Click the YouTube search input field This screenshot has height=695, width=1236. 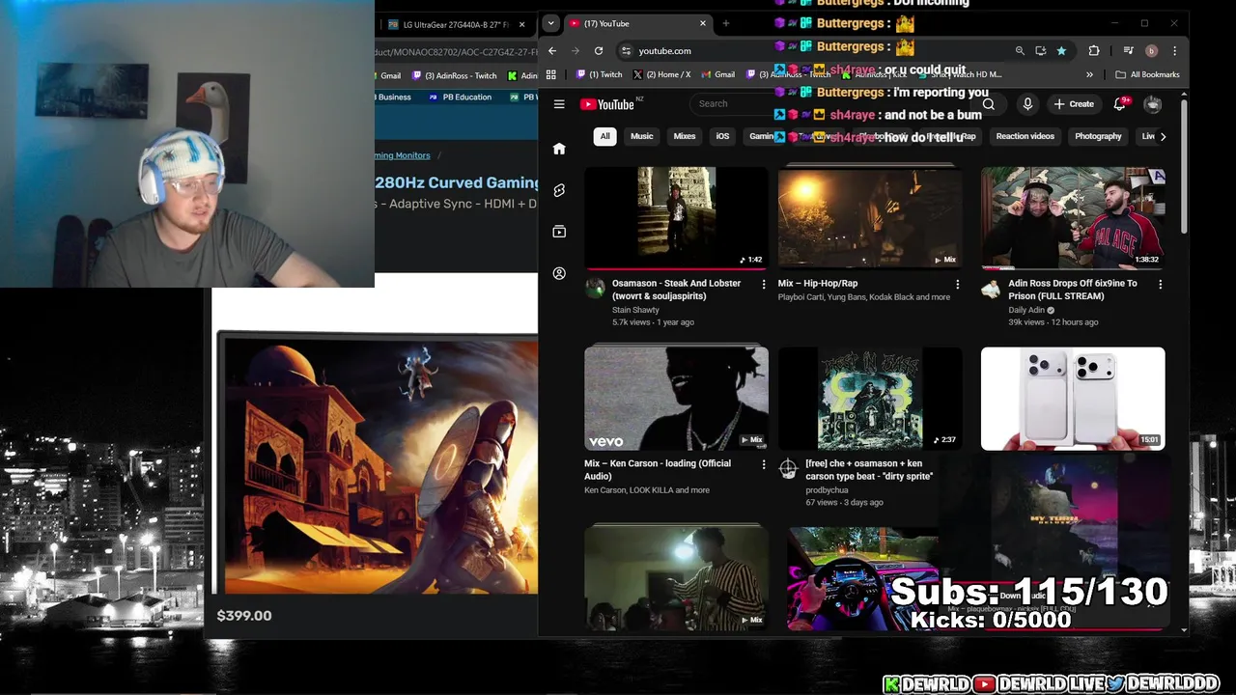[830, 104]
